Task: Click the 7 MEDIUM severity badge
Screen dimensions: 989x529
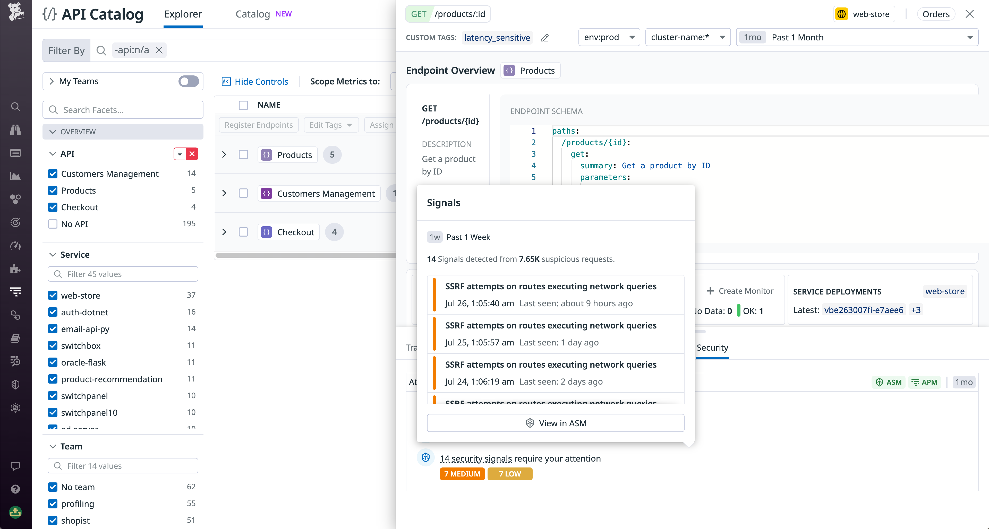Action: (462, 474)
